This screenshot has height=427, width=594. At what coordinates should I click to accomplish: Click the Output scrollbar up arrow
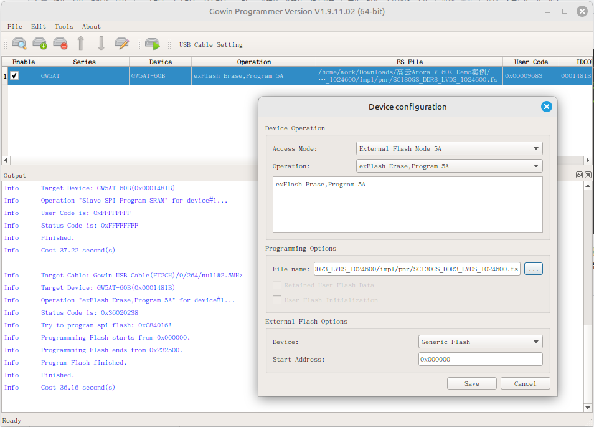[588, 186]
